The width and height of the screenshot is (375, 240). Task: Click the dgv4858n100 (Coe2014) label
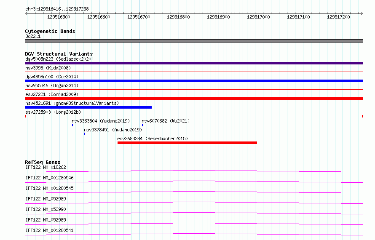pos(52,77)
